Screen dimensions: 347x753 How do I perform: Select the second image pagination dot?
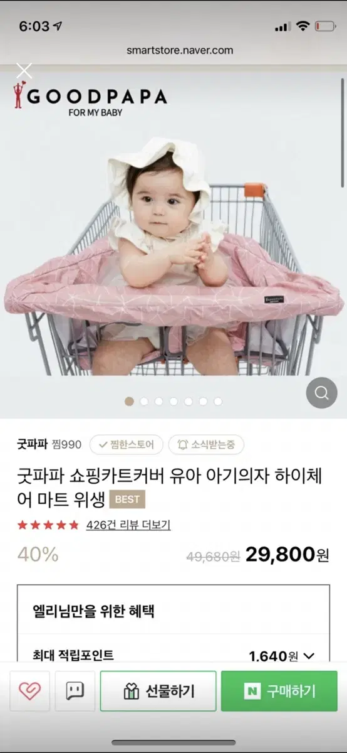tap(144, 401)
